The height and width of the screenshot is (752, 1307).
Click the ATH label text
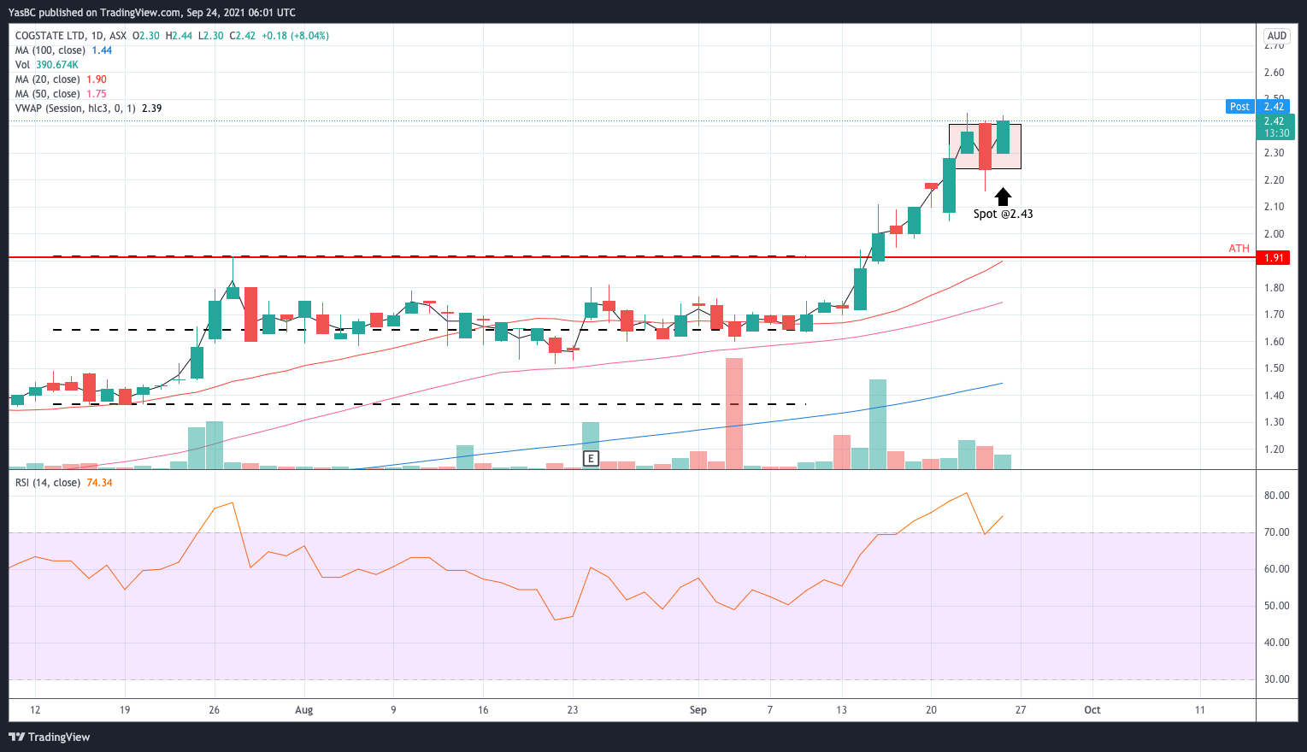tap(1239, 249)
